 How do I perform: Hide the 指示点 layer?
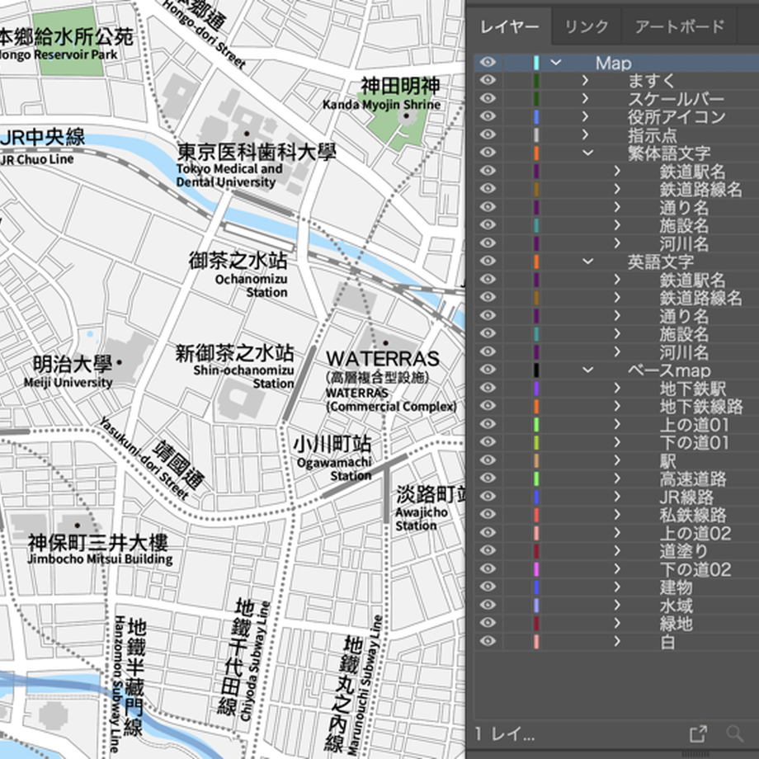pos(488,134)
